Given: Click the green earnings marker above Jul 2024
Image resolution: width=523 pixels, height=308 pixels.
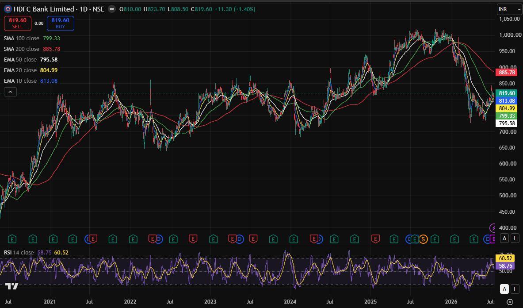Looking at the screenshot, I should click(334, 239).
